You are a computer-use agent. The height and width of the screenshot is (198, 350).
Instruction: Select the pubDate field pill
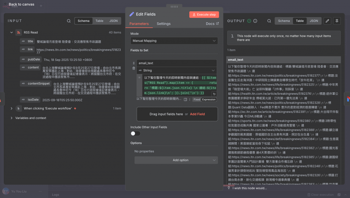(31, 60)
